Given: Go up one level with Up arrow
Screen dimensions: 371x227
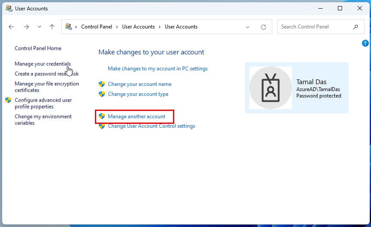Looking at the screenshot, I should click(52, 27).
